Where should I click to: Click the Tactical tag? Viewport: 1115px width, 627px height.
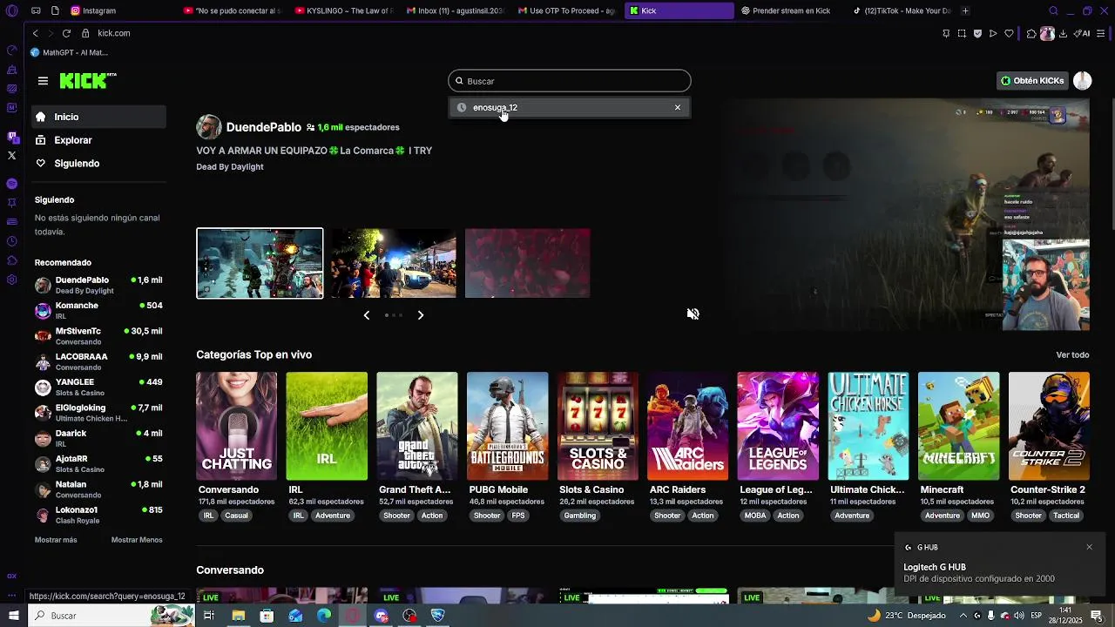point(1066,516)
